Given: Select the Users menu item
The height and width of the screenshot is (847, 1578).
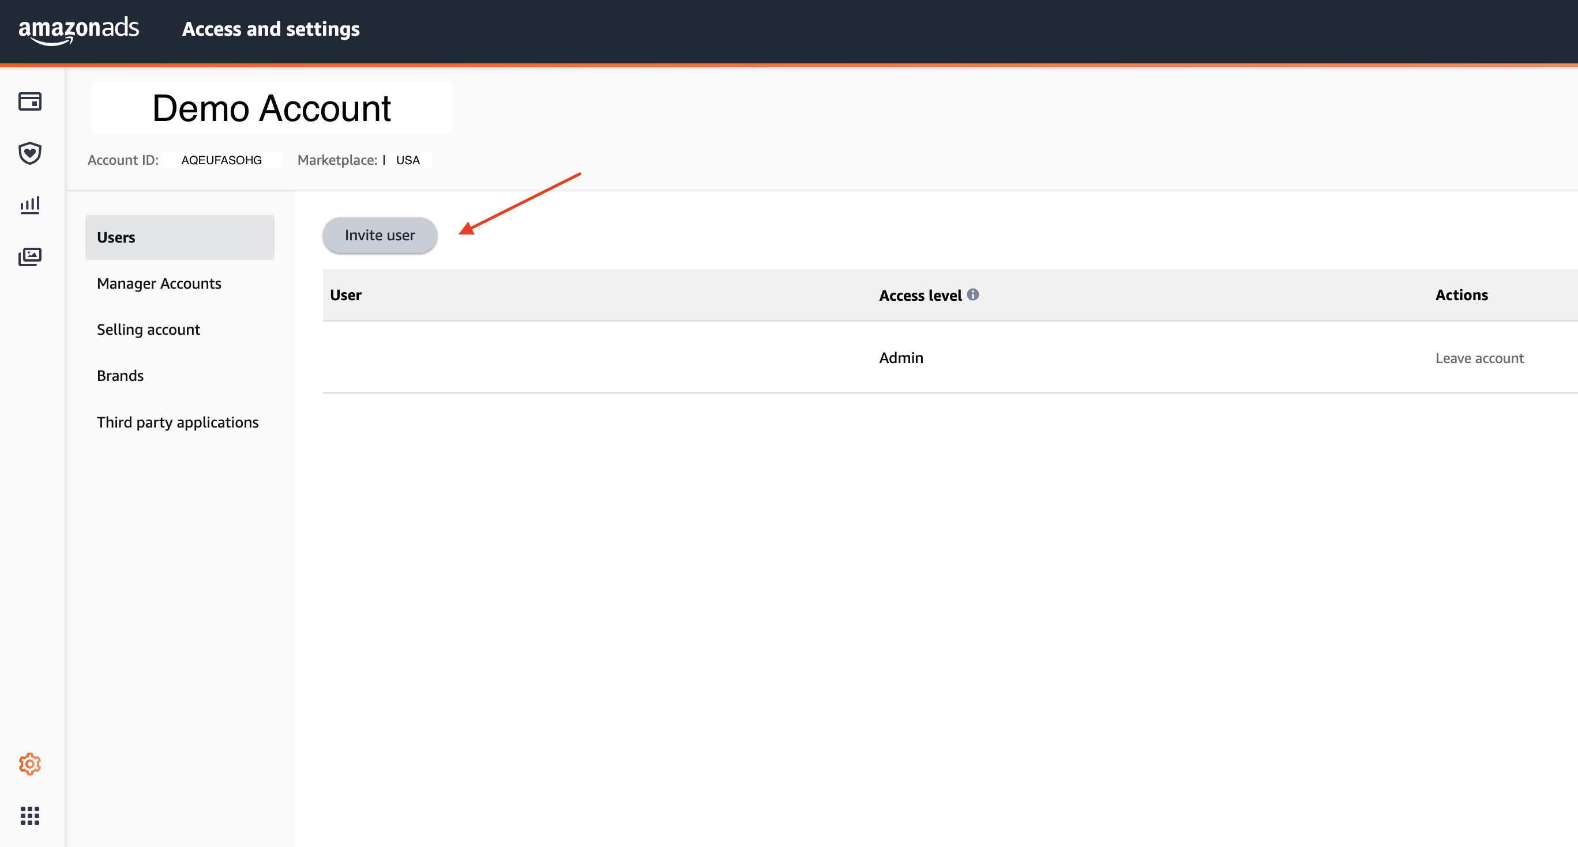Looking at the screenshot, I should tap(179, 237).
